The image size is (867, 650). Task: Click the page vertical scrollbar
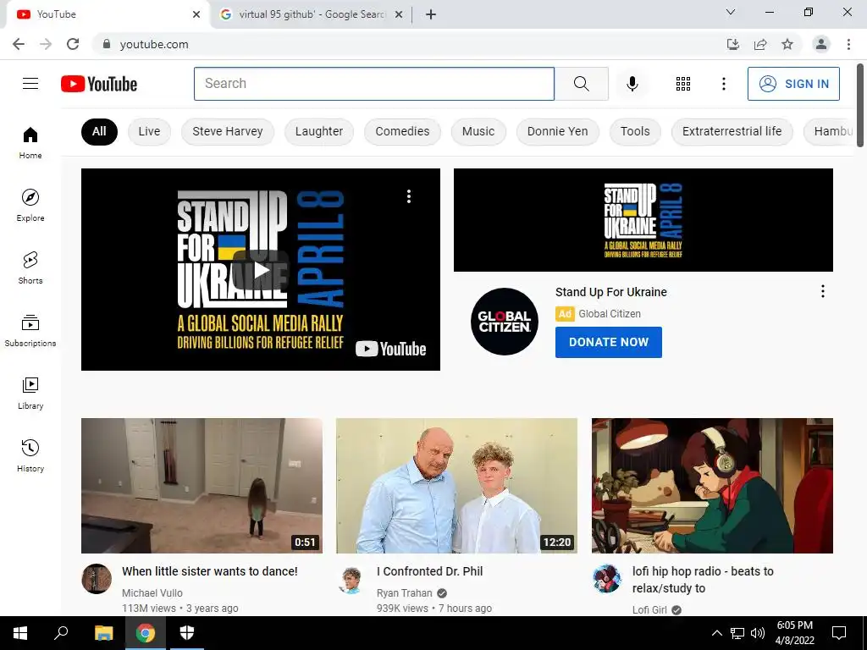click(x=860, y=105)
